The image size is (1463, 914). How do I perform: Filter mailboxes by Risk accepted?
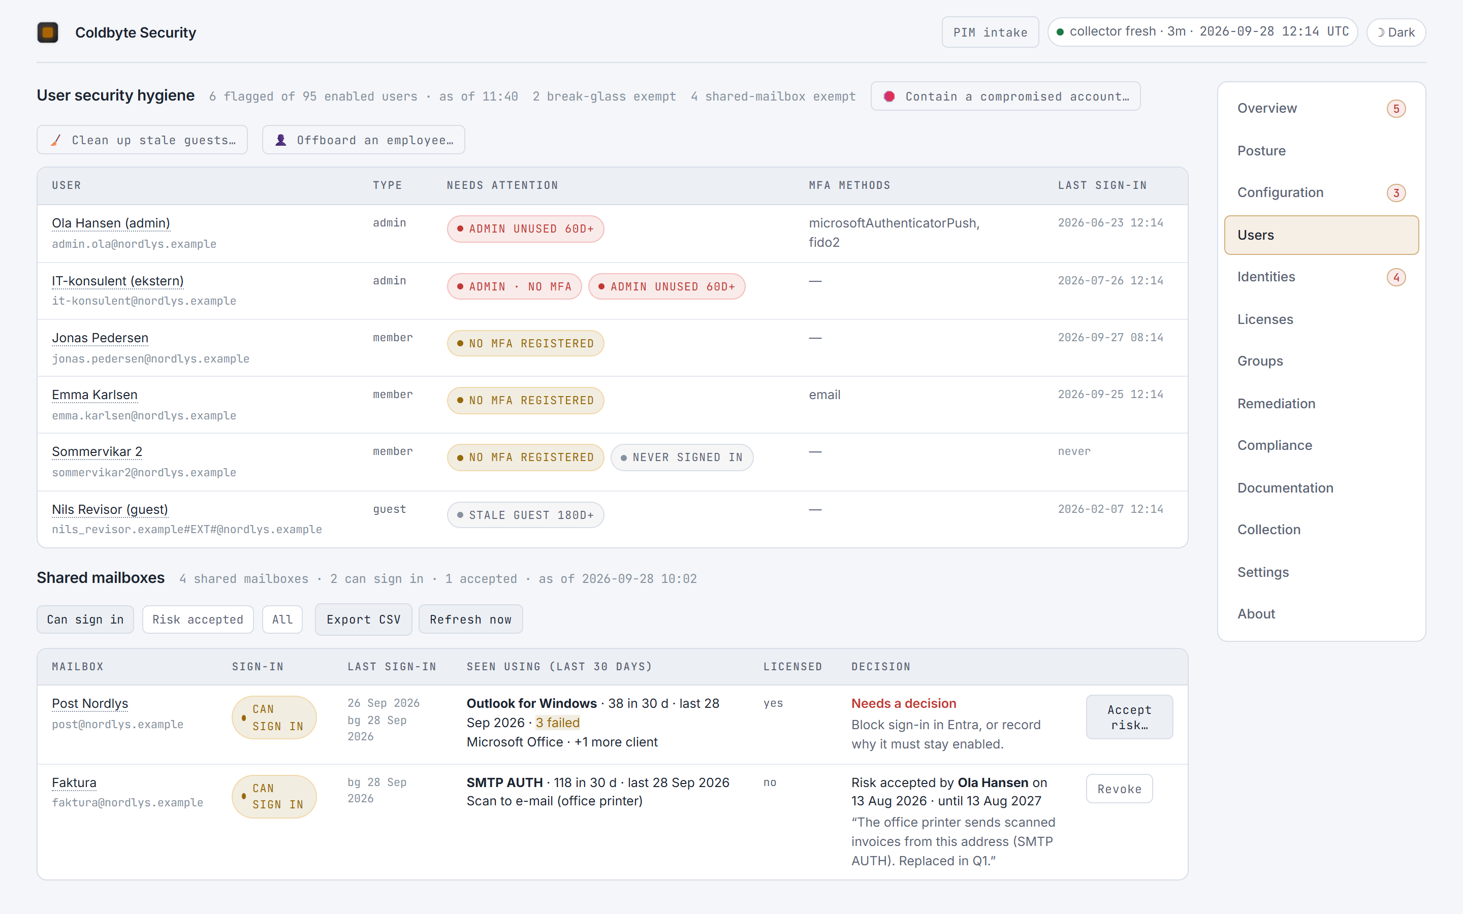click(x=198, y=619)
